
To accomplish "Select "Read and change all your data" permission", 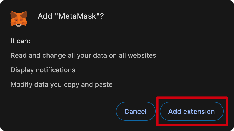I will click(83, 55).
